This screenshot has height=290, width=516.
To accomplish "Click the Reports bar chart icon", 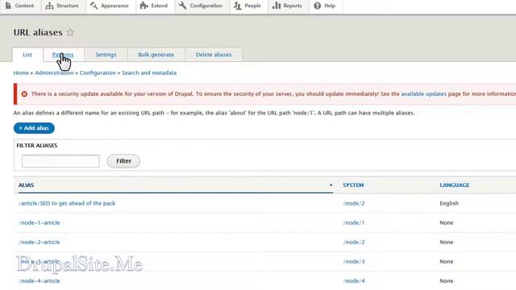I will (x=277, y=6).
